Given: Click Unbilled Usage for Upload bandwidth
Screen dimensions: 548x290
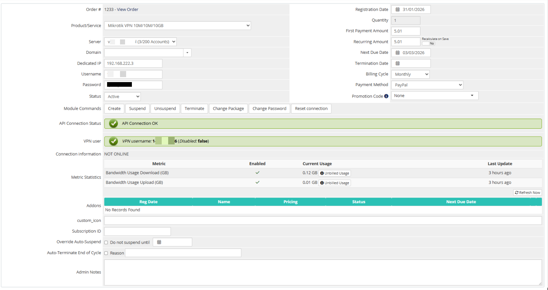Looking at the screenshot, I should click(335, 183).
